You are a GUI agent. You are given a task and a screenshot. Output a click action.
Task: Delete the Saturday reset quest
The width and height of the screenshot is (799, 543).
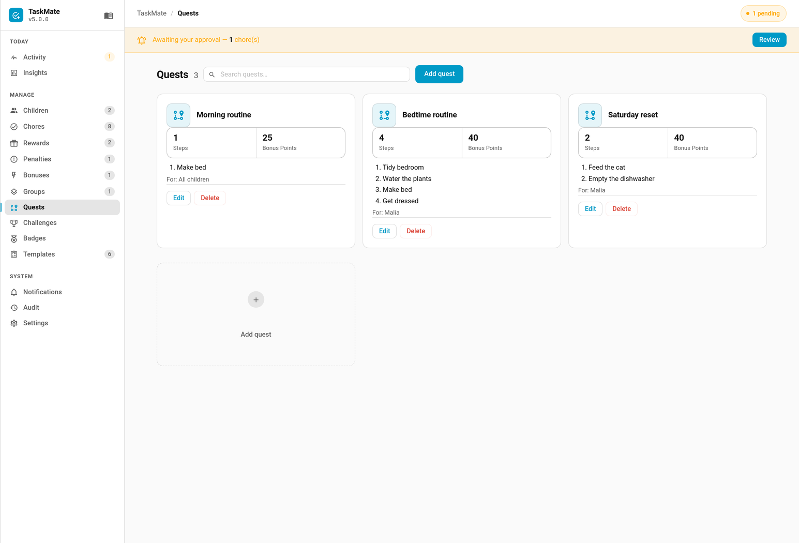[x=622, y=209]
